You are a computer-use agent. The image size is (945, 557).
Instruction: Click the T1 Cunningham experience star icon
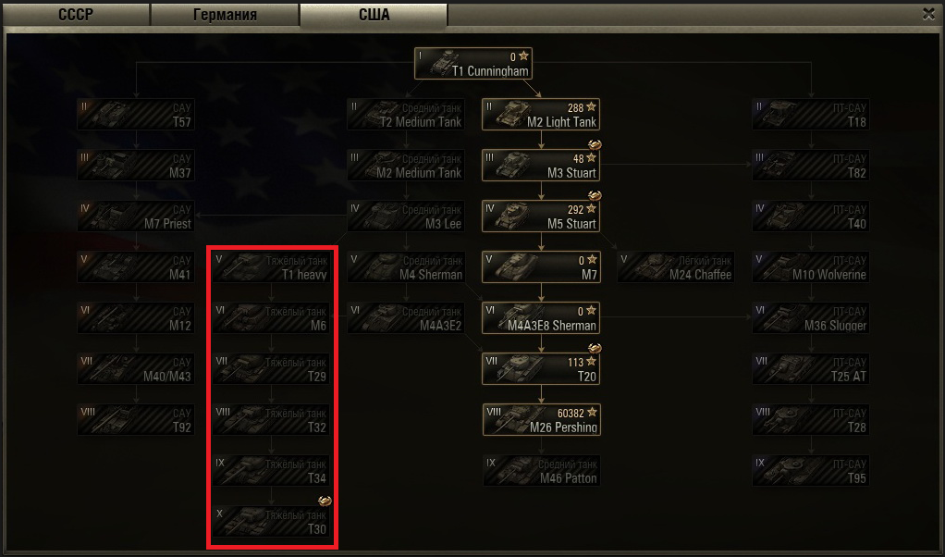tap(523, 56)
